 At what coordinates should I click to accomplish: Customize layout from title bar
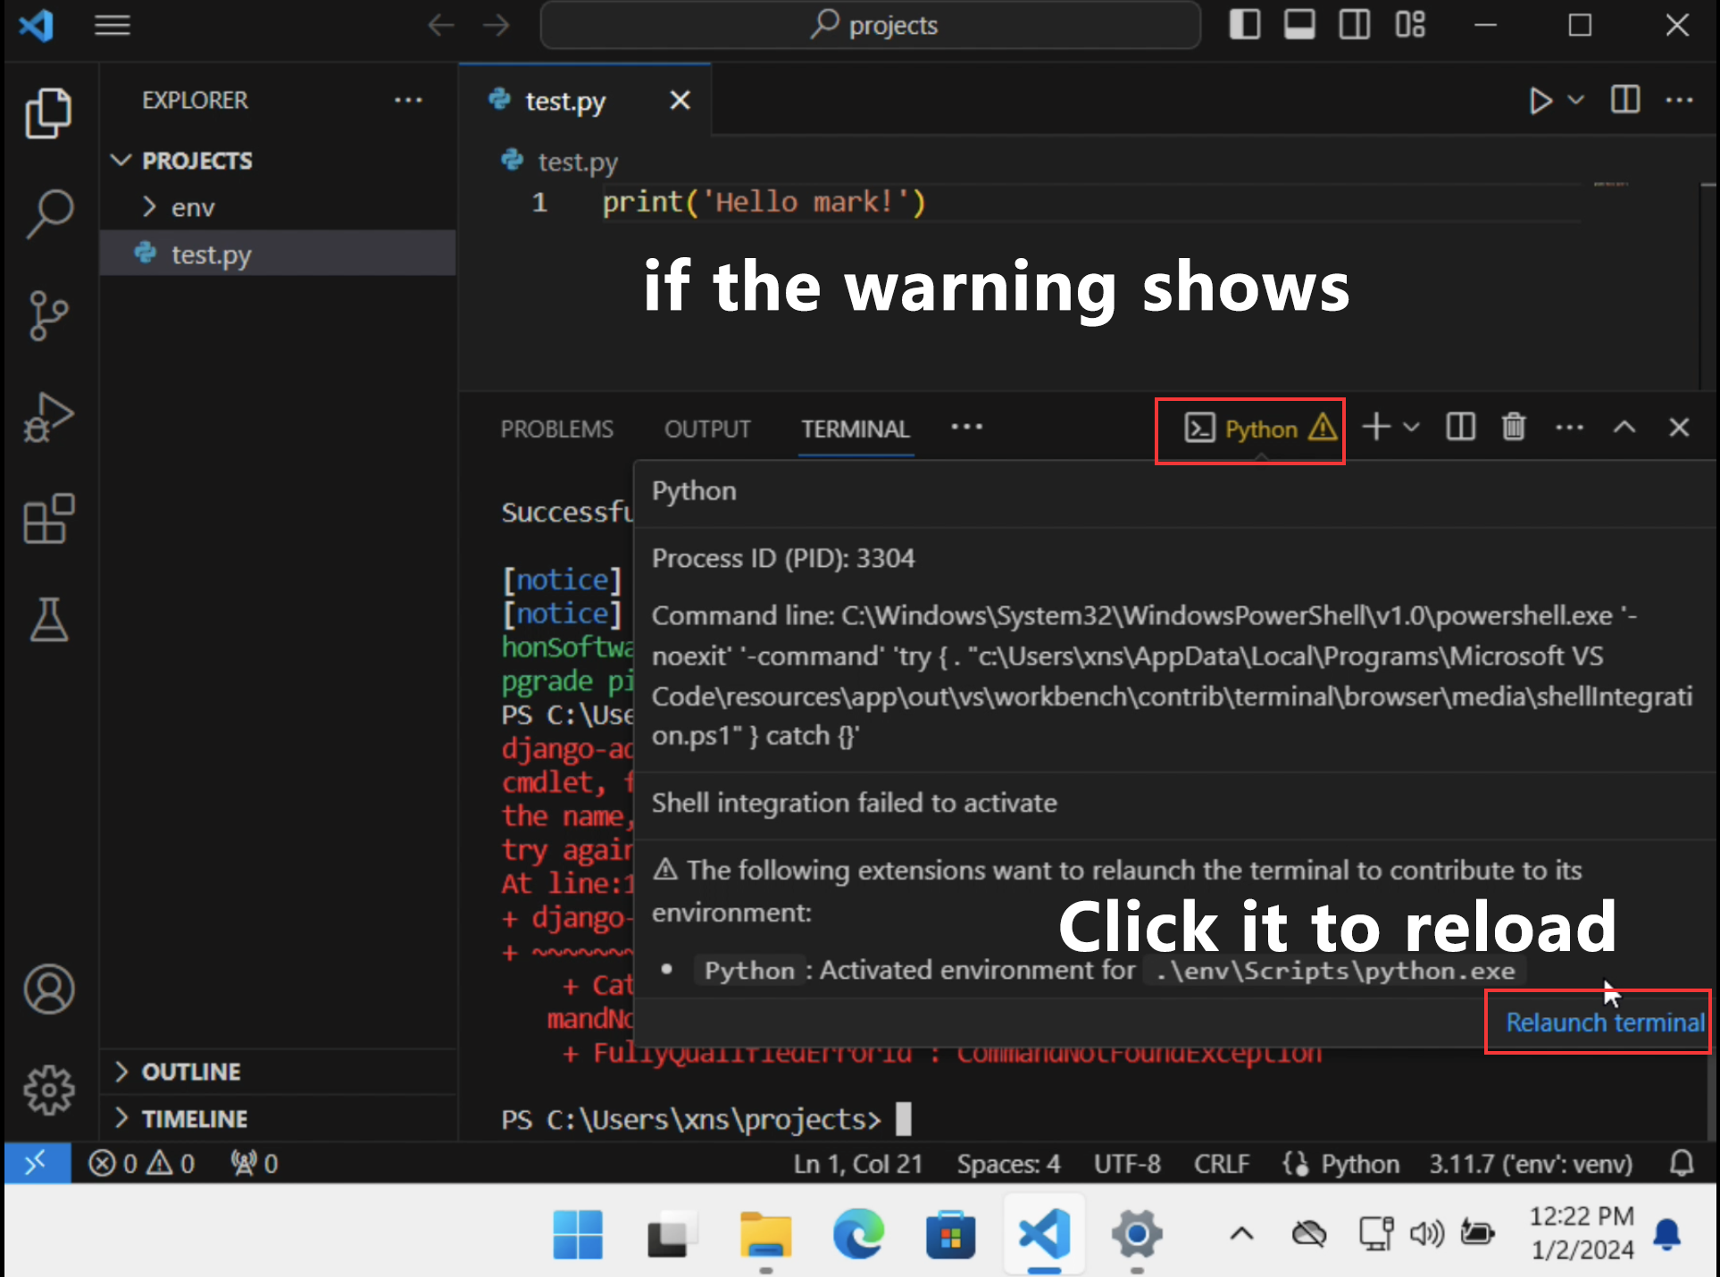tap(1411, 24)
